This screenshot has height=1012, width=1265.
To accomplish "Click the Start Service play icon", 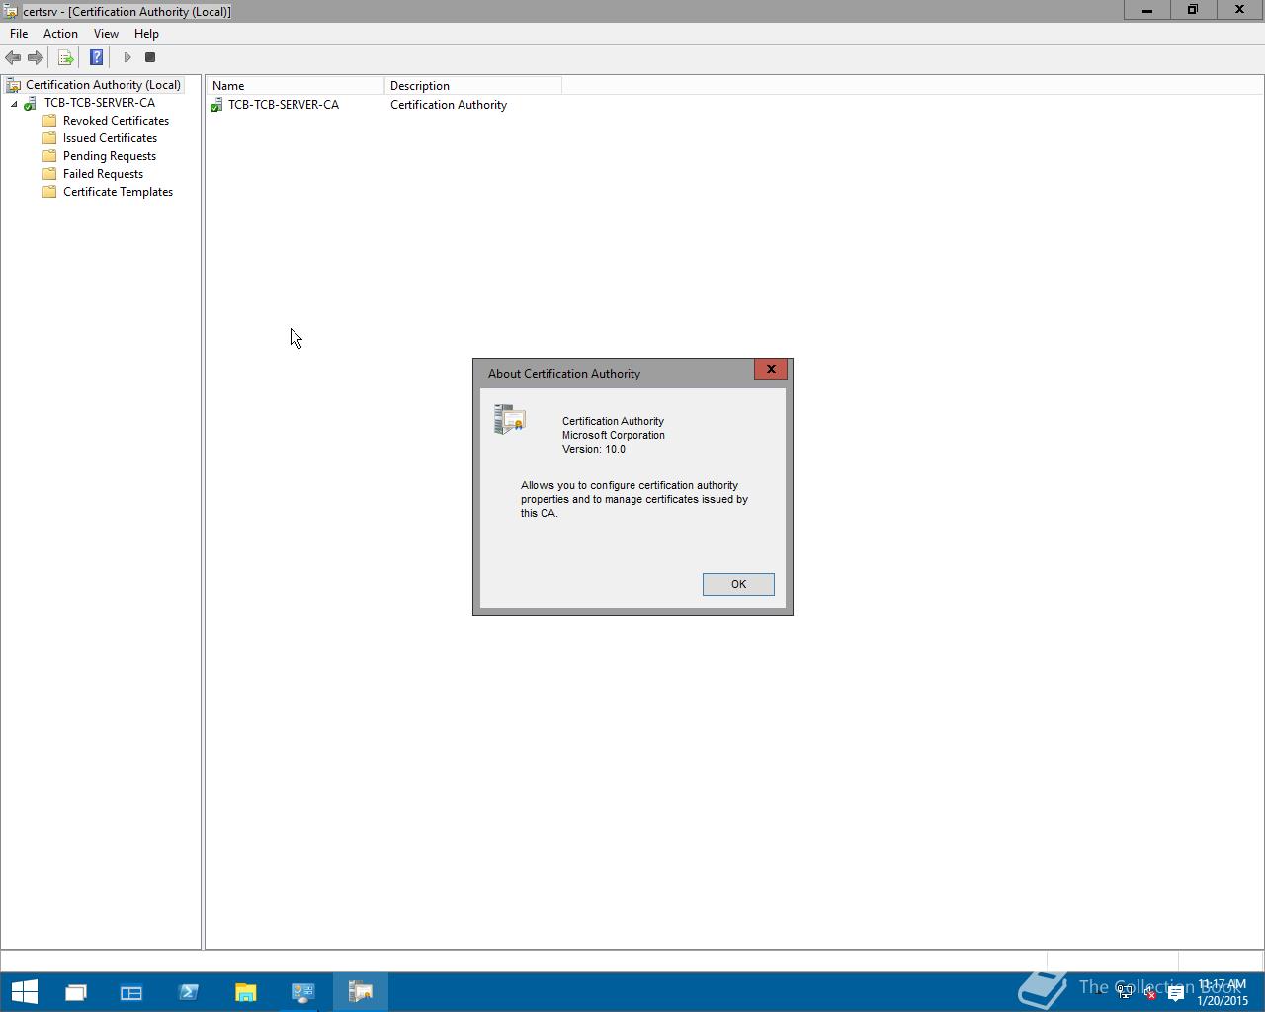I will pos(126,57).
